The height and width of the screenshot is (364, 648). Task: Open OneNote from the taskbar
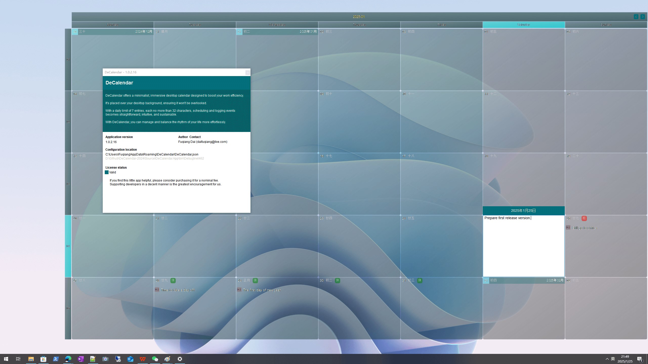pyautogui.click(x=81, y=359)
